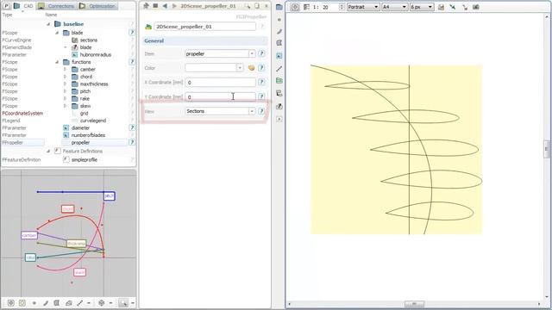Select the diameter parameter
Screen dimensions: 552x310
[x=80, y=128]
